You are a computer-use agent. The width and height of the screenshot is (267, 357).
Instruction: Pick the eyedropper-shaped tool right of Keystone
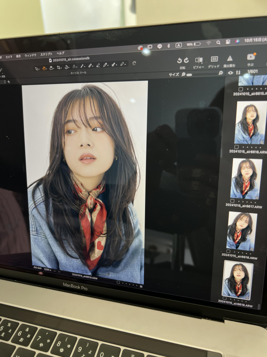coord(82,66)
